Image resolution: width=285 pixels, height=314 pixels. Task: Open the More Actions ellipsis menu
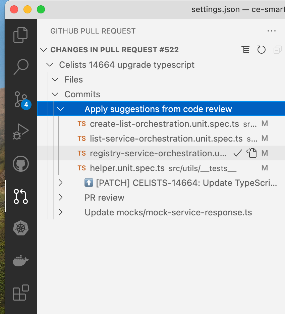[x=272, y=31]
